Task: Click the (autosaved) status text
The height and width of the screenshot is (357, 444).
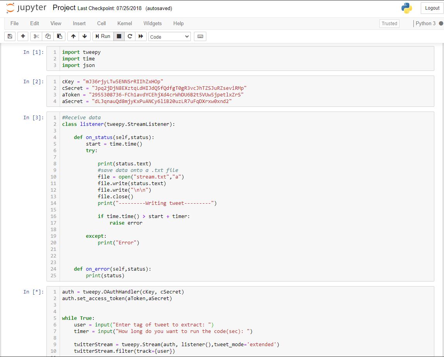Action: pos(159,8)
